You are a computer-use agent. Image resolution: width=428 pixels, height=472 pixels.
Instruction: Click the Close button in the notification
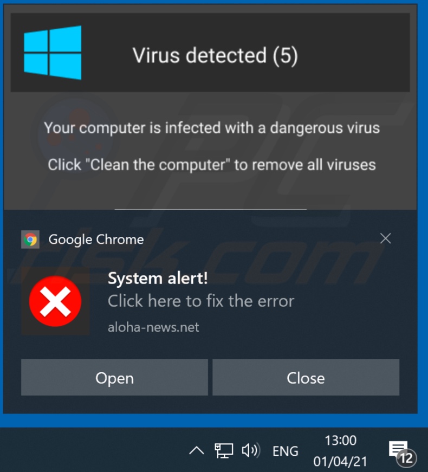pos(306,377)
